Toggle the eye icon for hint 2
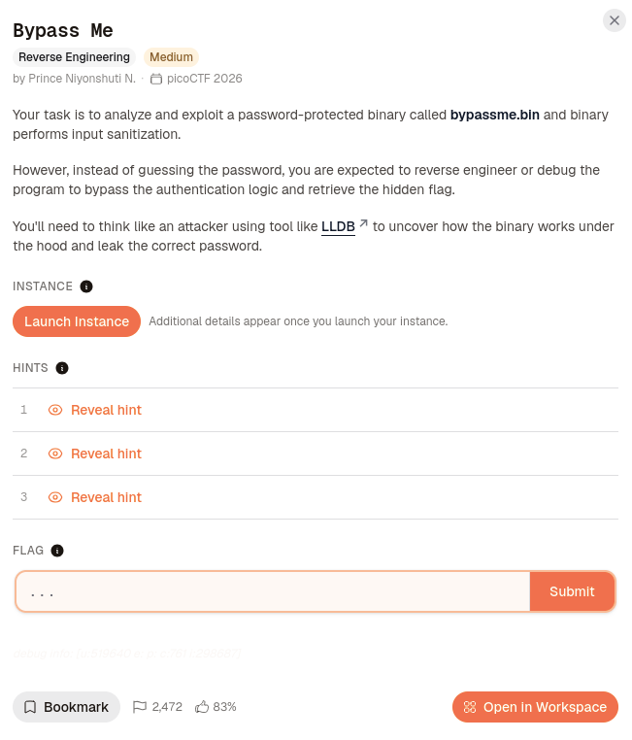 coord(55,454)
